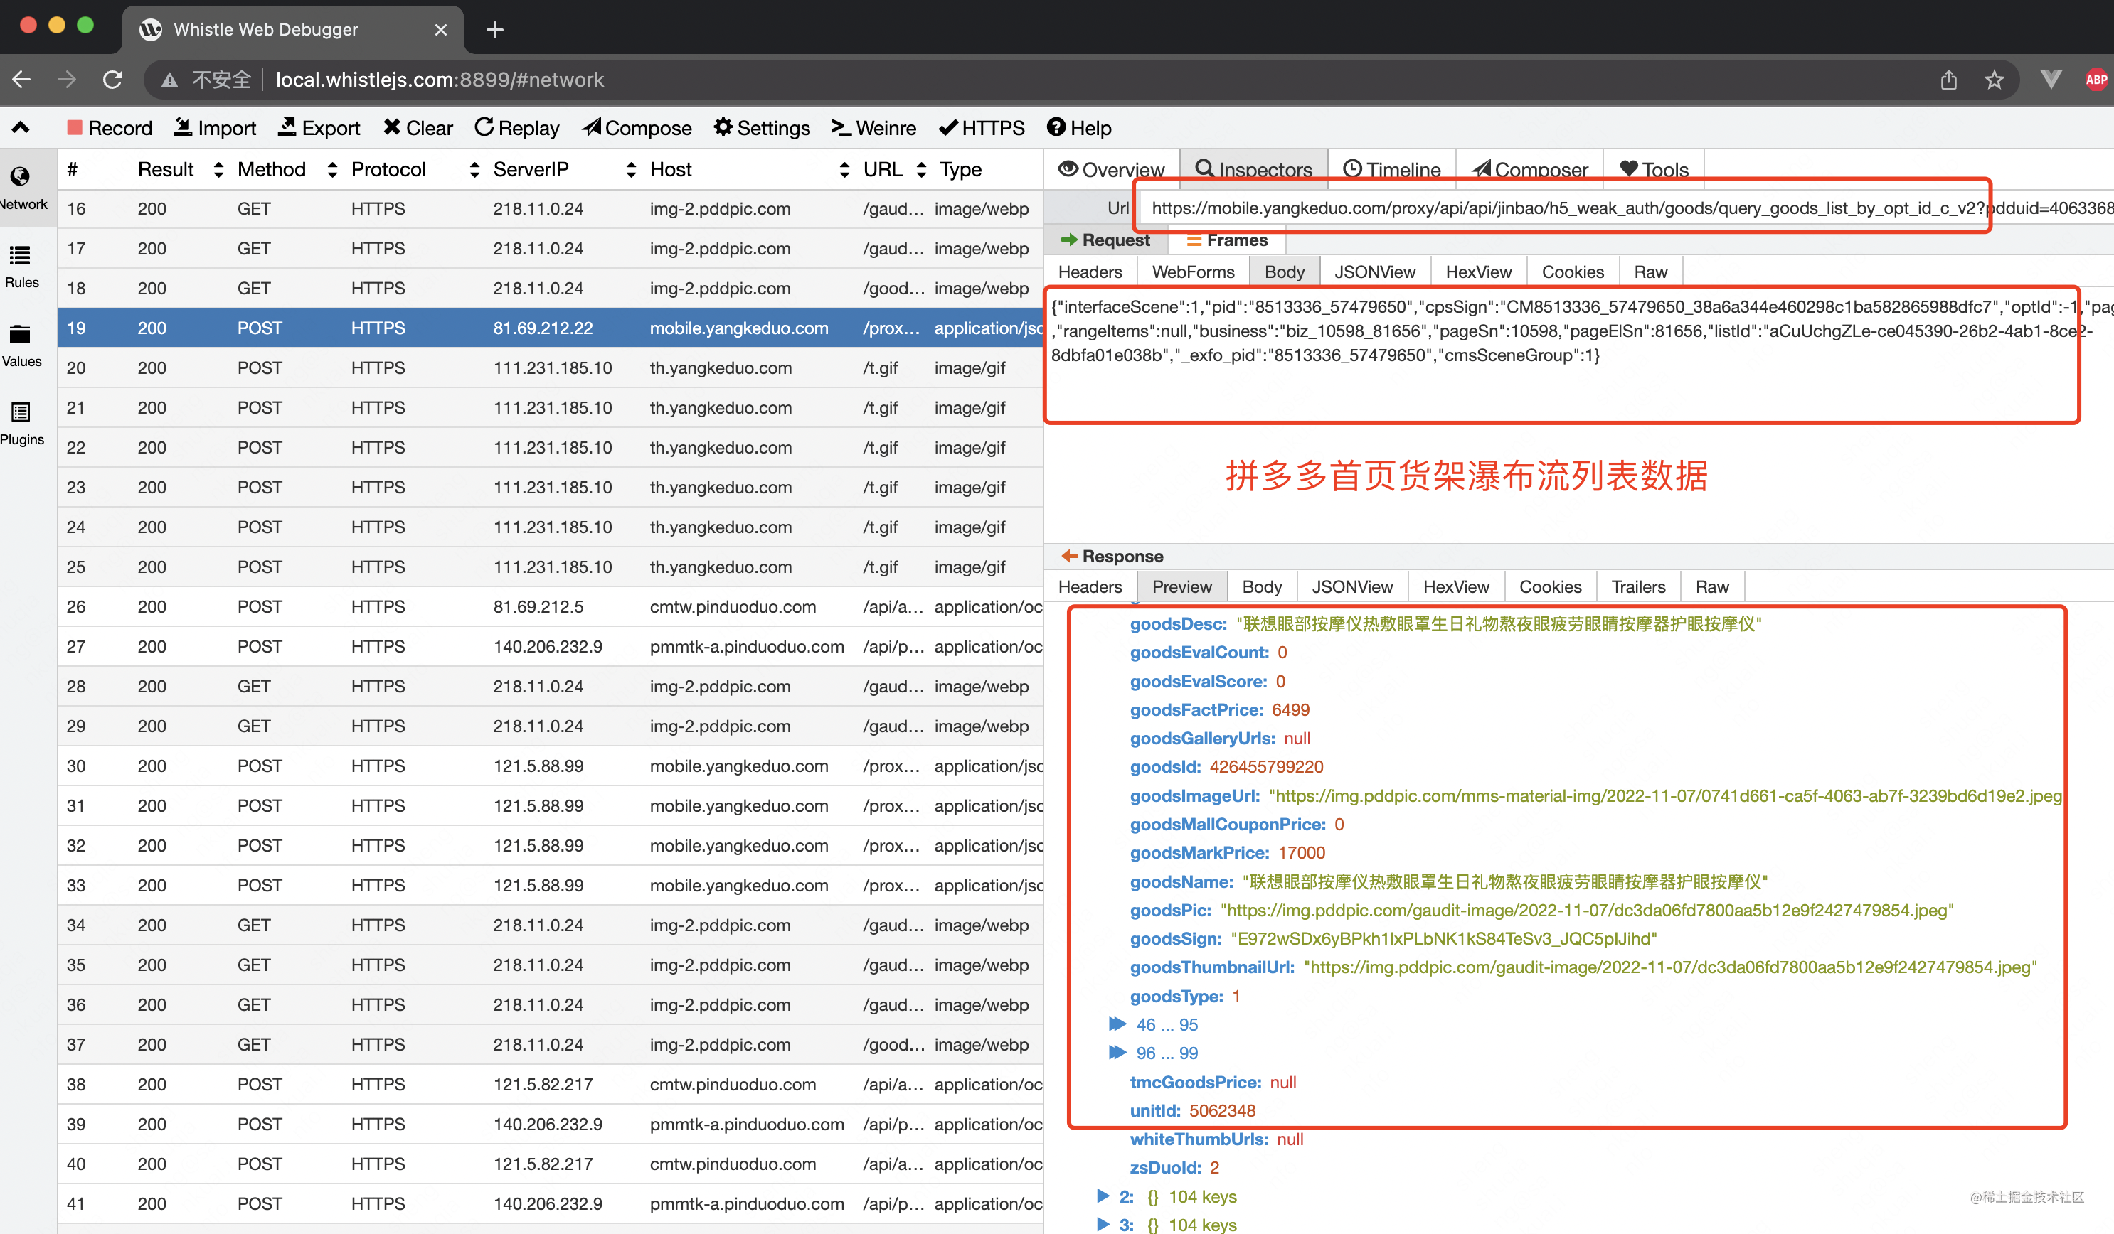Viewport: 2114px width, 1234px height.
Task: Show request WebForms view
Action: (x=1193, y=272)
